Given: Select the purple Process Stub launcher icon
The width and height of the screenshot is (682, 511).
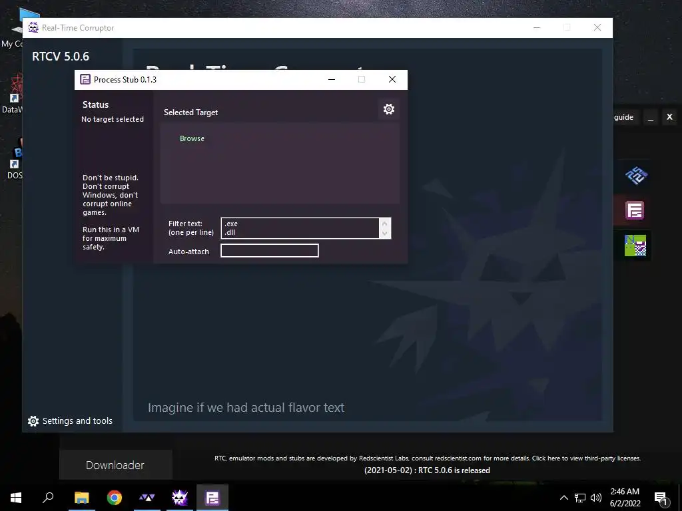Looking at the screenshot, I should [x=635, y=211].
